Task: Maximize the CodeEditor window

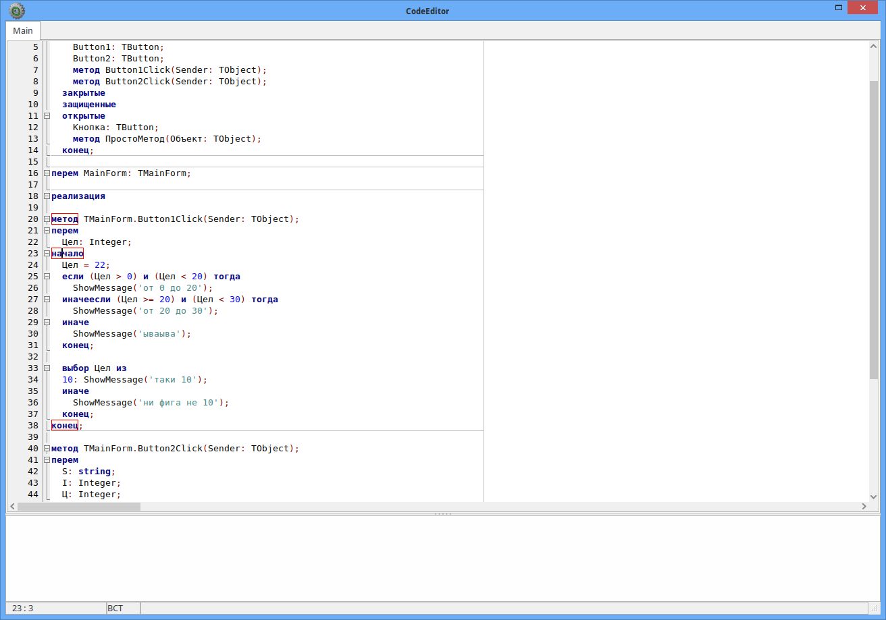Action: tap(839, 8)
